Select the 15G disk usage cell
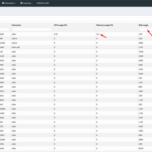152x152 pixels. pyautogui.click(x=140, y=78)
